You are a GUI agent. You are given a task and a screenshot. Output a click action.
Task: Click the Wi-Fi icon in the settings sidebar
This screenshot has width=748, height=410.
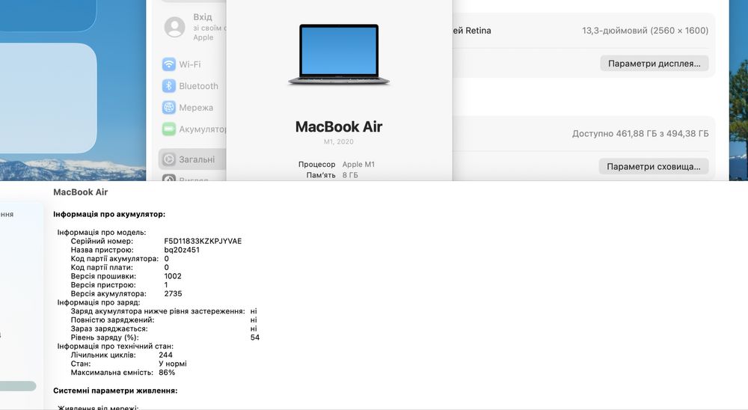coord(169,64)
